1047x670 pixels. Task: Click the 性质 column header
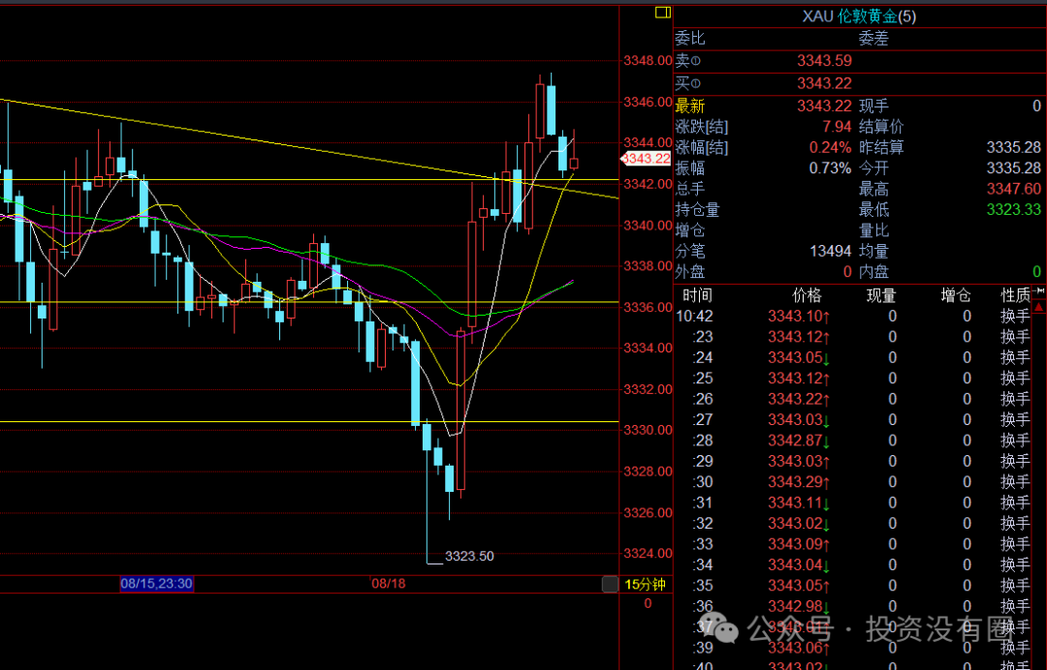(1015, 295)
